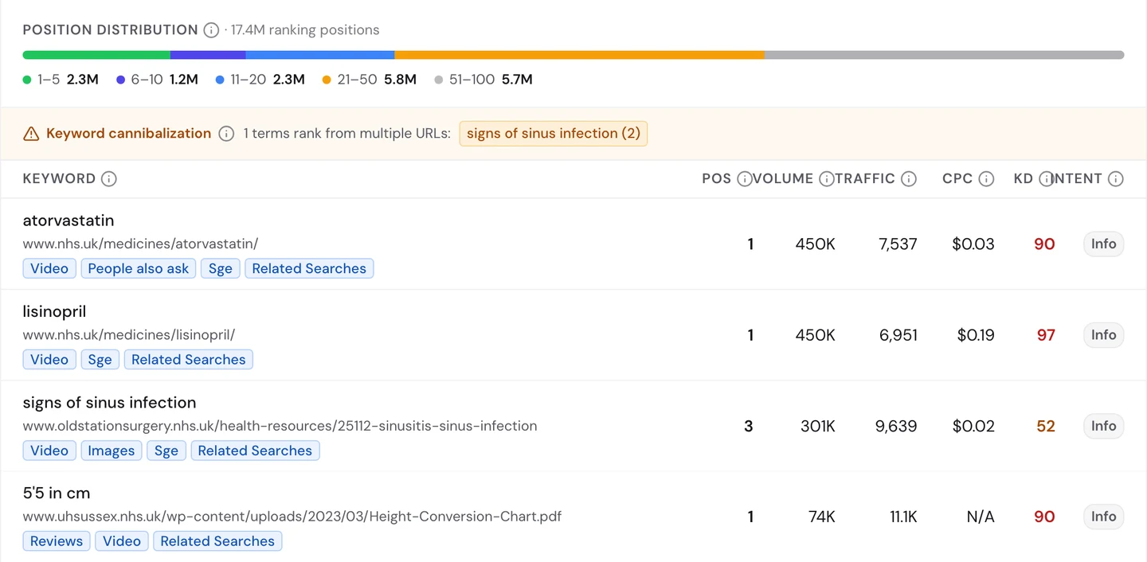The width and height of the screenshot is (1147, 562).
Task: Click the '17.4M ranking positions' text
Action: [x=305, y=30]
